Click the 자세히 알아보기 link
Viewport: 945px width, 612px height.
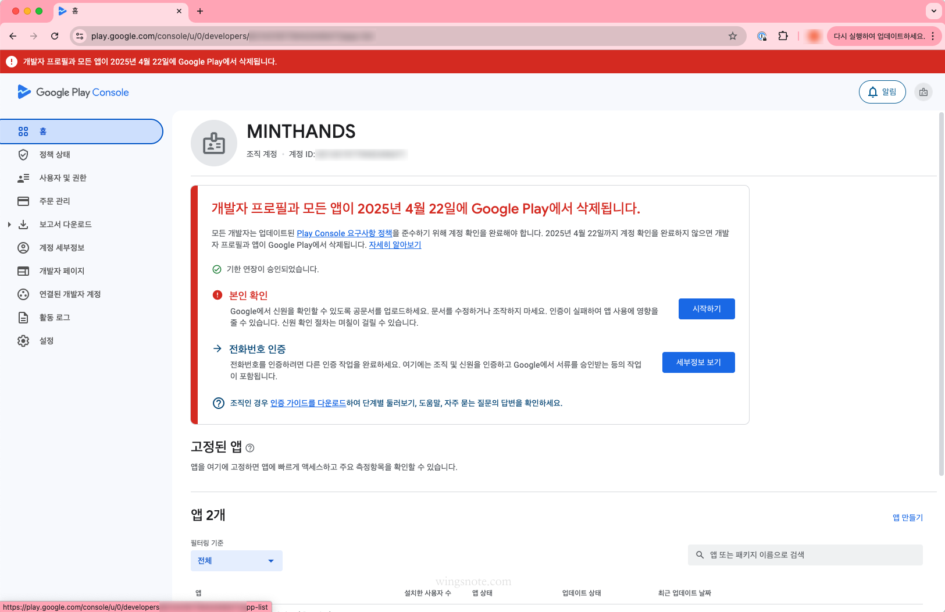click(395, 245)
